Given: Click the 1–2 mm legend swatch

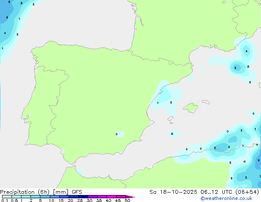Looking at the screenshot, I should 26,197.
